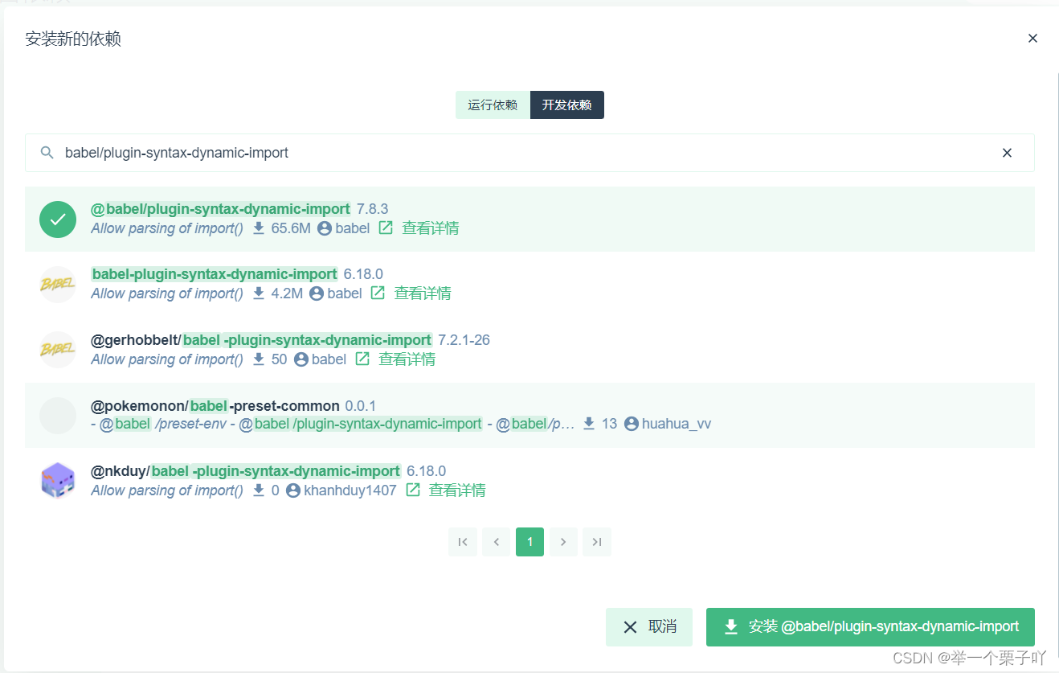
Task: Open 查看详情 link in @nkduy row
Action: click(457, 490)
